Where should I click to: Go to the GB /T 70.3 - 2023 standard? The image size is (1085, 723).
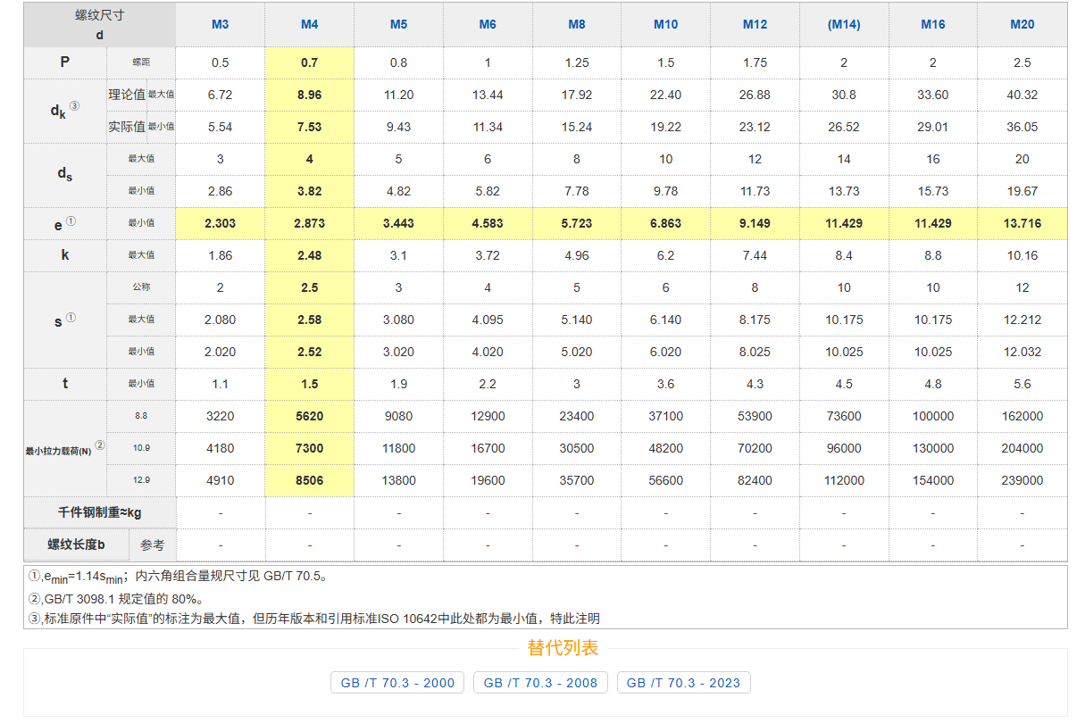coord(683,683)
